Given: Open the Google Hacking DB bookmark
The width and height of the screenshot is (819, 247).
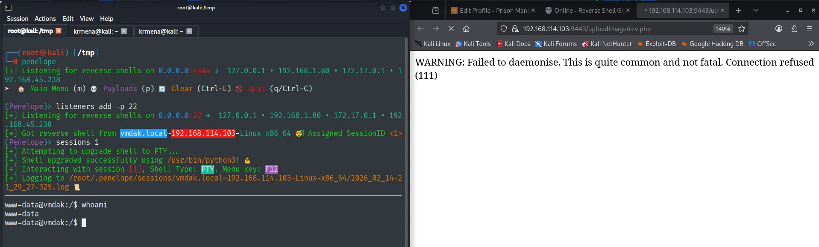Looking at the screenshot, I should click(x=712, y=44).
